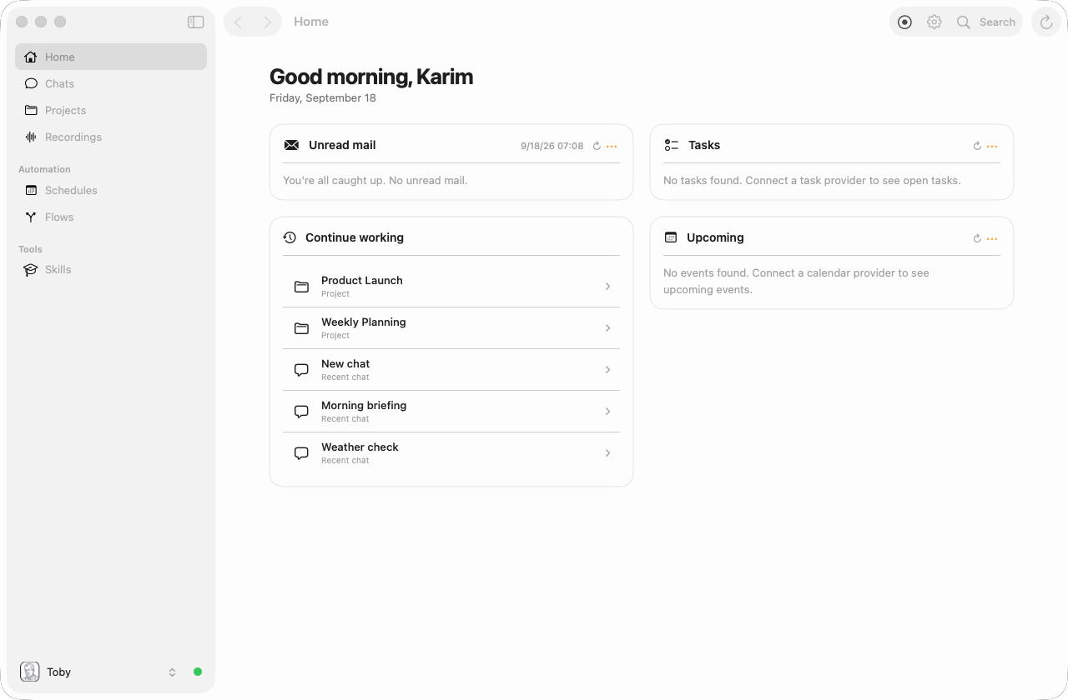Resume the Weather check chat
Viewport: 1068px width, 700px height.
pos(451,453)
